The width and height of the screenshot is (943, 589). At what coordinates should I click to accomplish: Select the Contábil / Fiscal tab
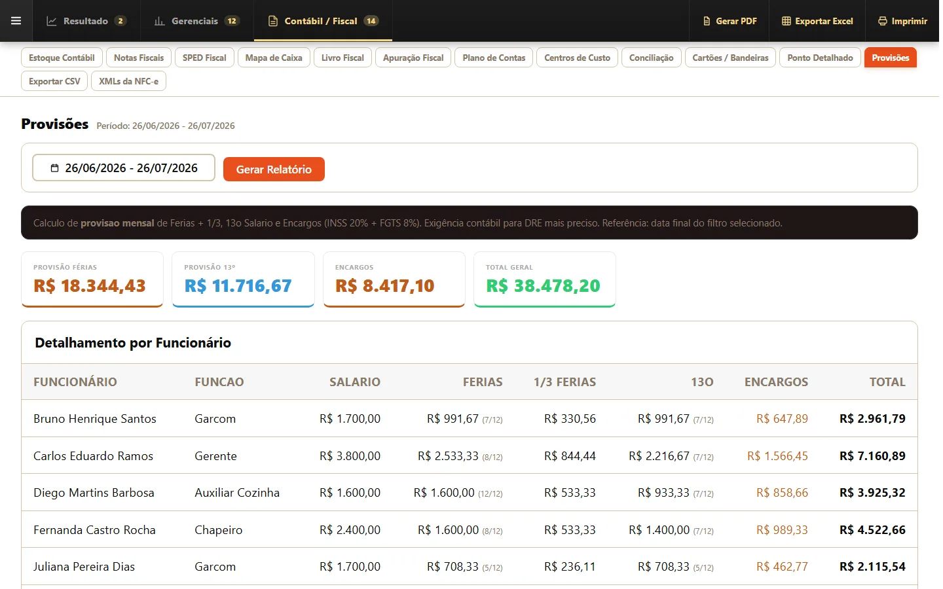coord(323,21)
